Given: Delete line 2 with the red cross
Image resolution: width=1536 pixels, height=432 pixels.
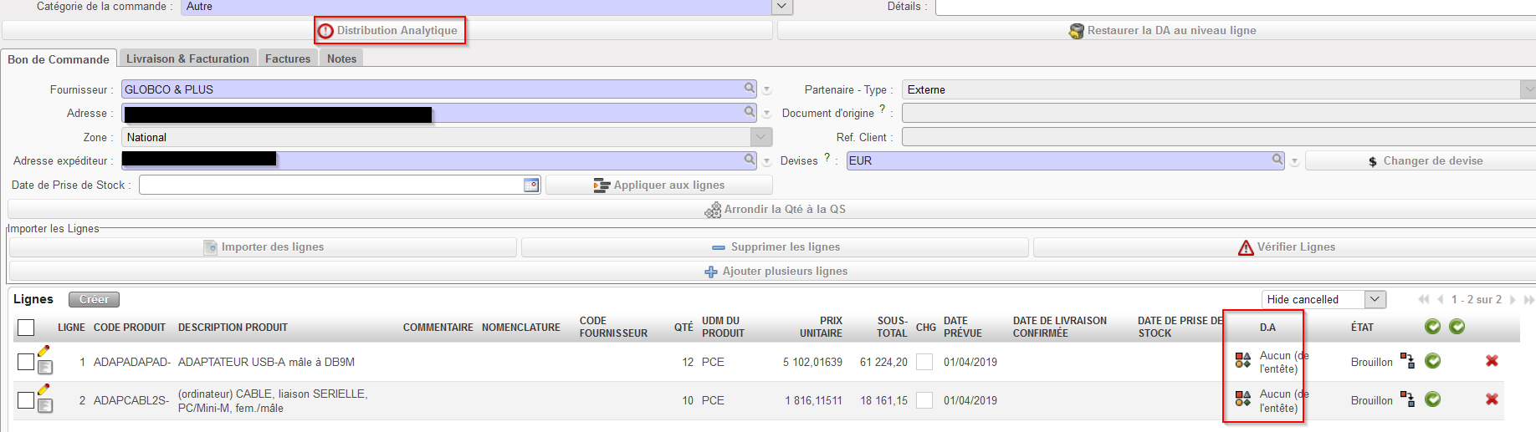Looking at the screenshot, I should point(1491,399).
